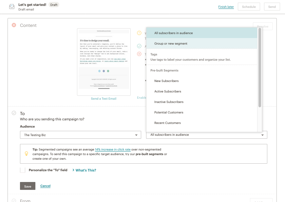Open 14% increase in click rate link
The image size is (285, 202).
click(x=113, y=150)
